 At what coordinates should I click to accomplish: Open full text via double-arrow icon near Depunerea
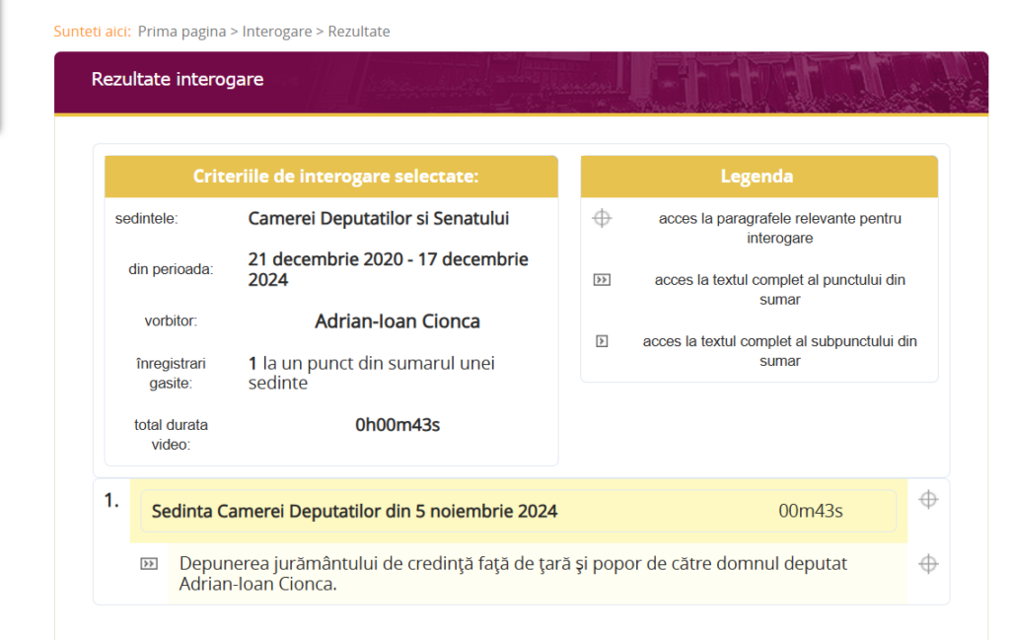(149, 564)
